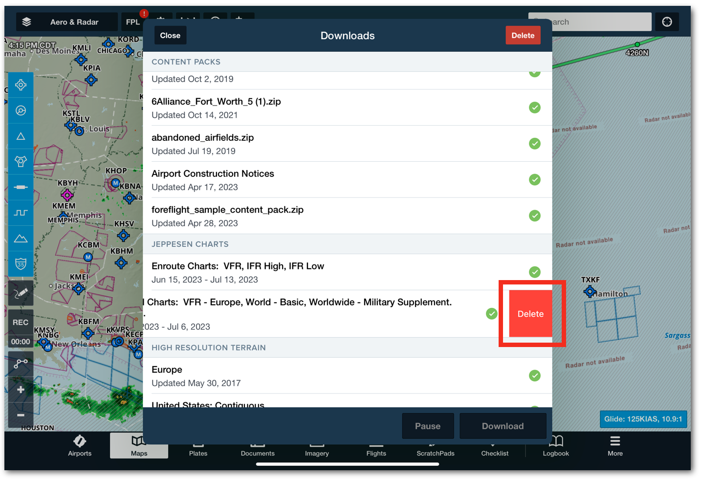Viewport: 701px width, 479px height.
Task: Select Enroute Charts: VFR, IFR High, IFR Low
Action: 348,272
